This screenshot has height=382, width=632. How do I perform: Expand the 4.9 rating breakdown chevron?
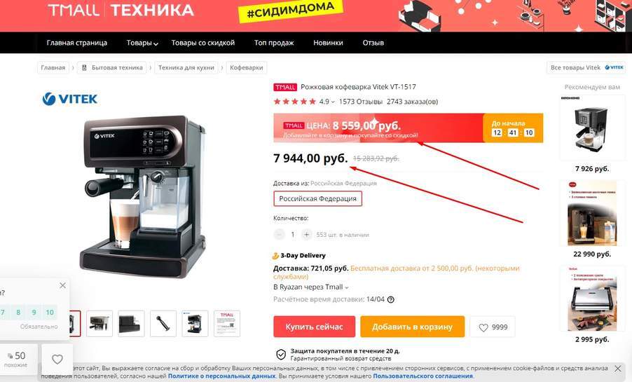click(x=333, y=102)
